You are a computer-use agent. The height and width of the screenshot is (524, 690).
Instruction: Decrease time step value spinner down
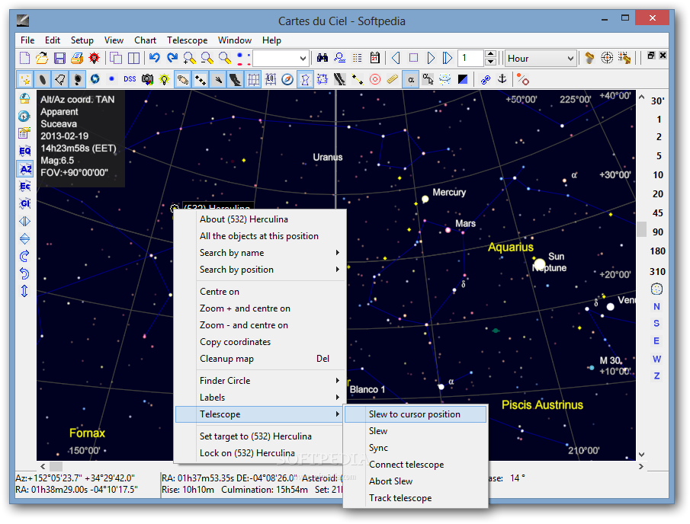point(491,62)
